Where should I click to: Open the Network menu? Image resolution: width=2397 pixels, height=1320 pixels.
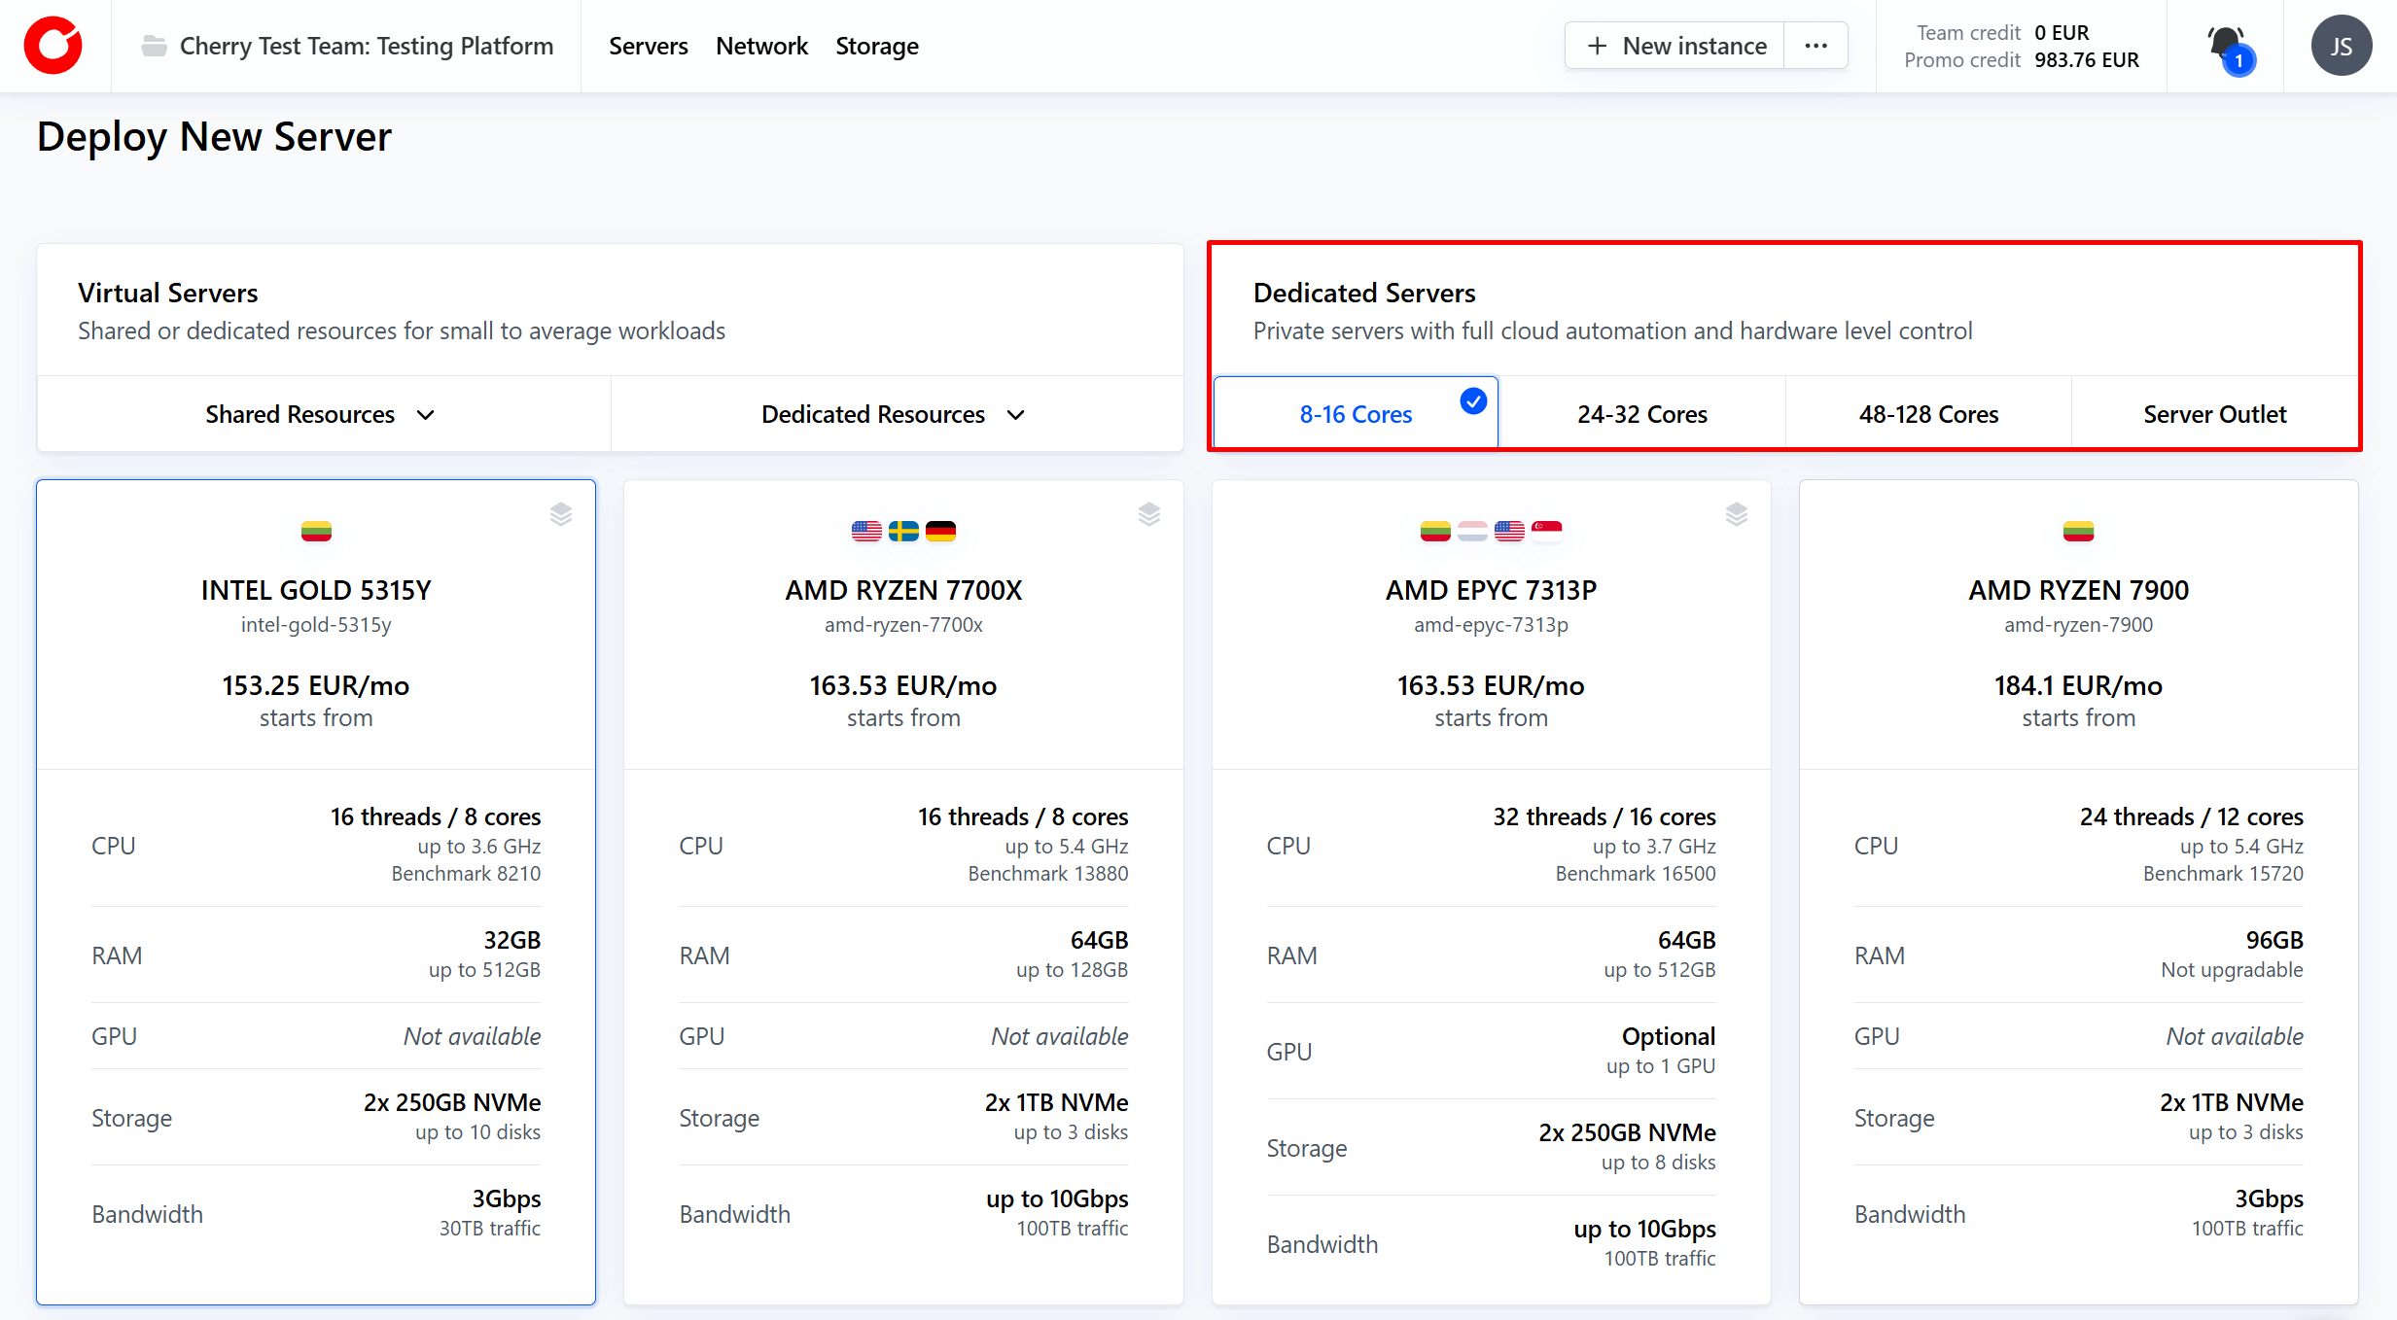pos(761,46)
